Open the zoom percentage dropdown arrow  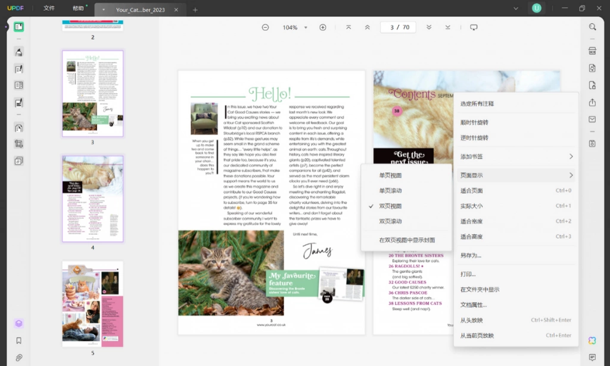click(x=306, y=27)
